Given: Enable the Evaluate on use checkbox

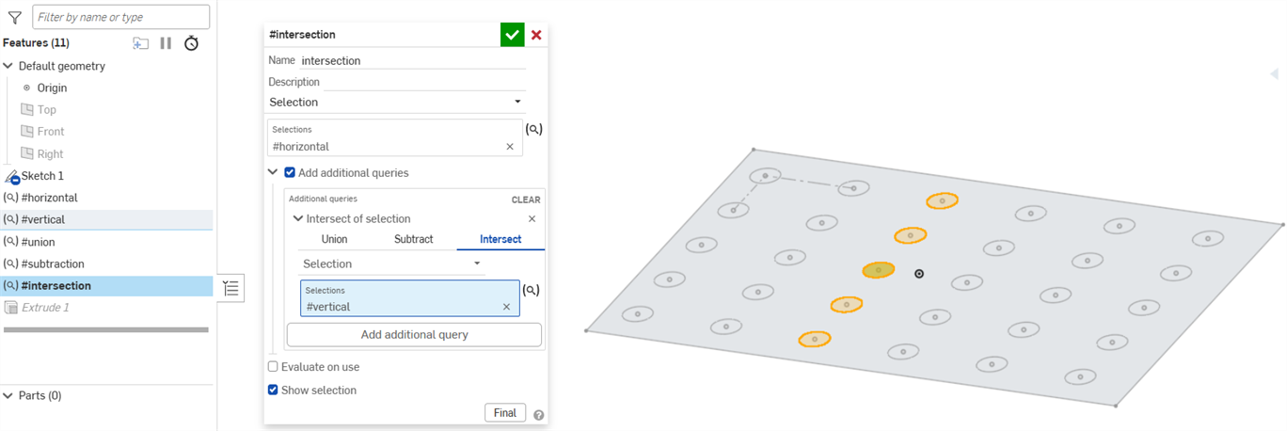Looking at the screenshot, I should (273, 367).
